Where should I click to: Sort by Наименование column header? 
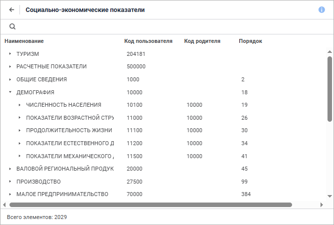click(24, 41)
